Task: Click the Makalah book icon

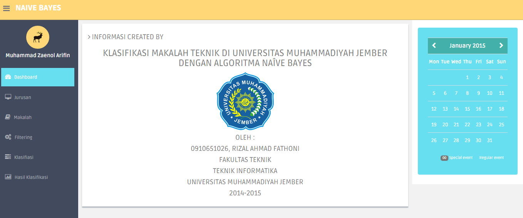Action: tap(8, 117)
